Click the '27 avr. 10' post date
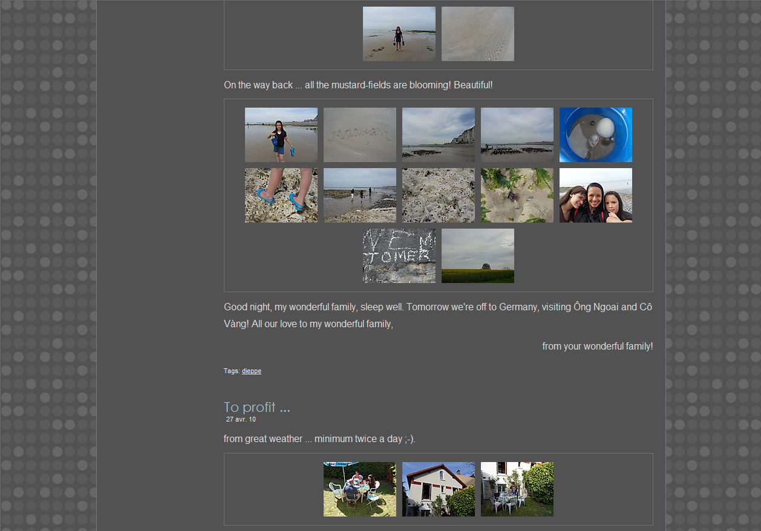This screenshot has height=531, width=761. click(x=241, y=419)
